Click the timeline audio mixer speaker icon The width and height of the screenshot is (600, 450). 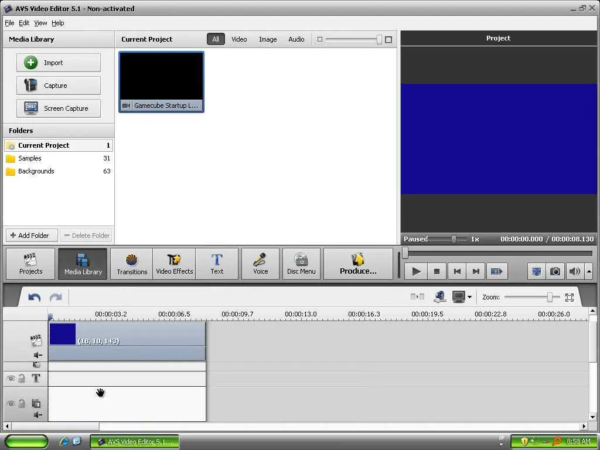tap(440, 297)
